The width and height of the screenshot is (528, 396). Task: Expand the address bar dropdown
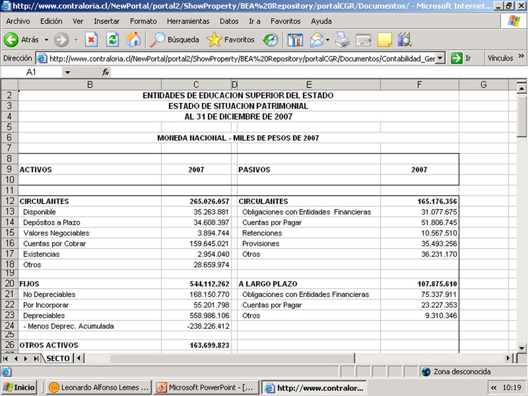point(440,58)
